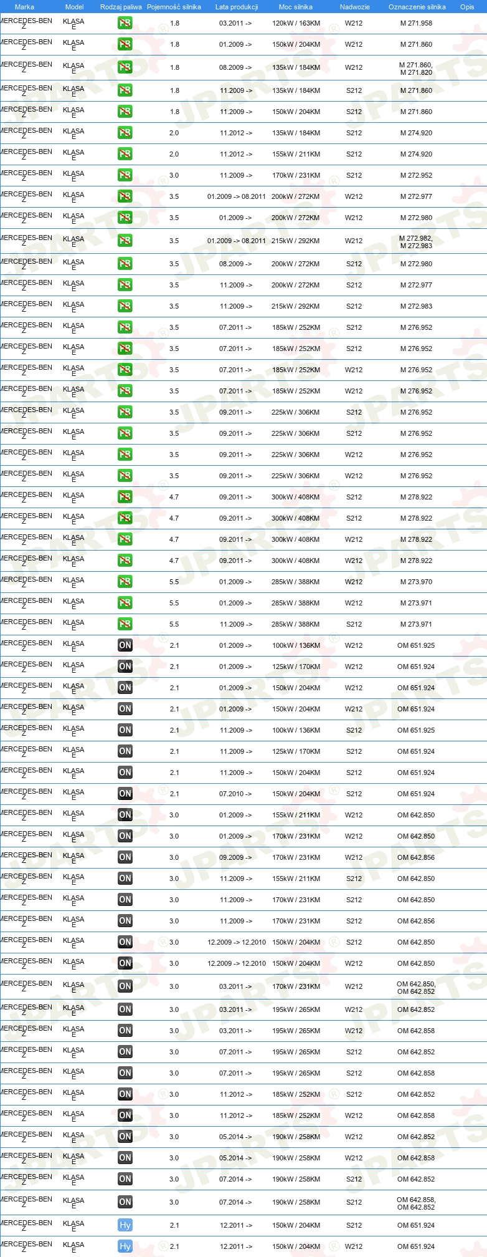Click the ON diesel icon in the 100kW/136KM W212 row
Viewport: 487px width, 1257px height.
click(125, 645)
